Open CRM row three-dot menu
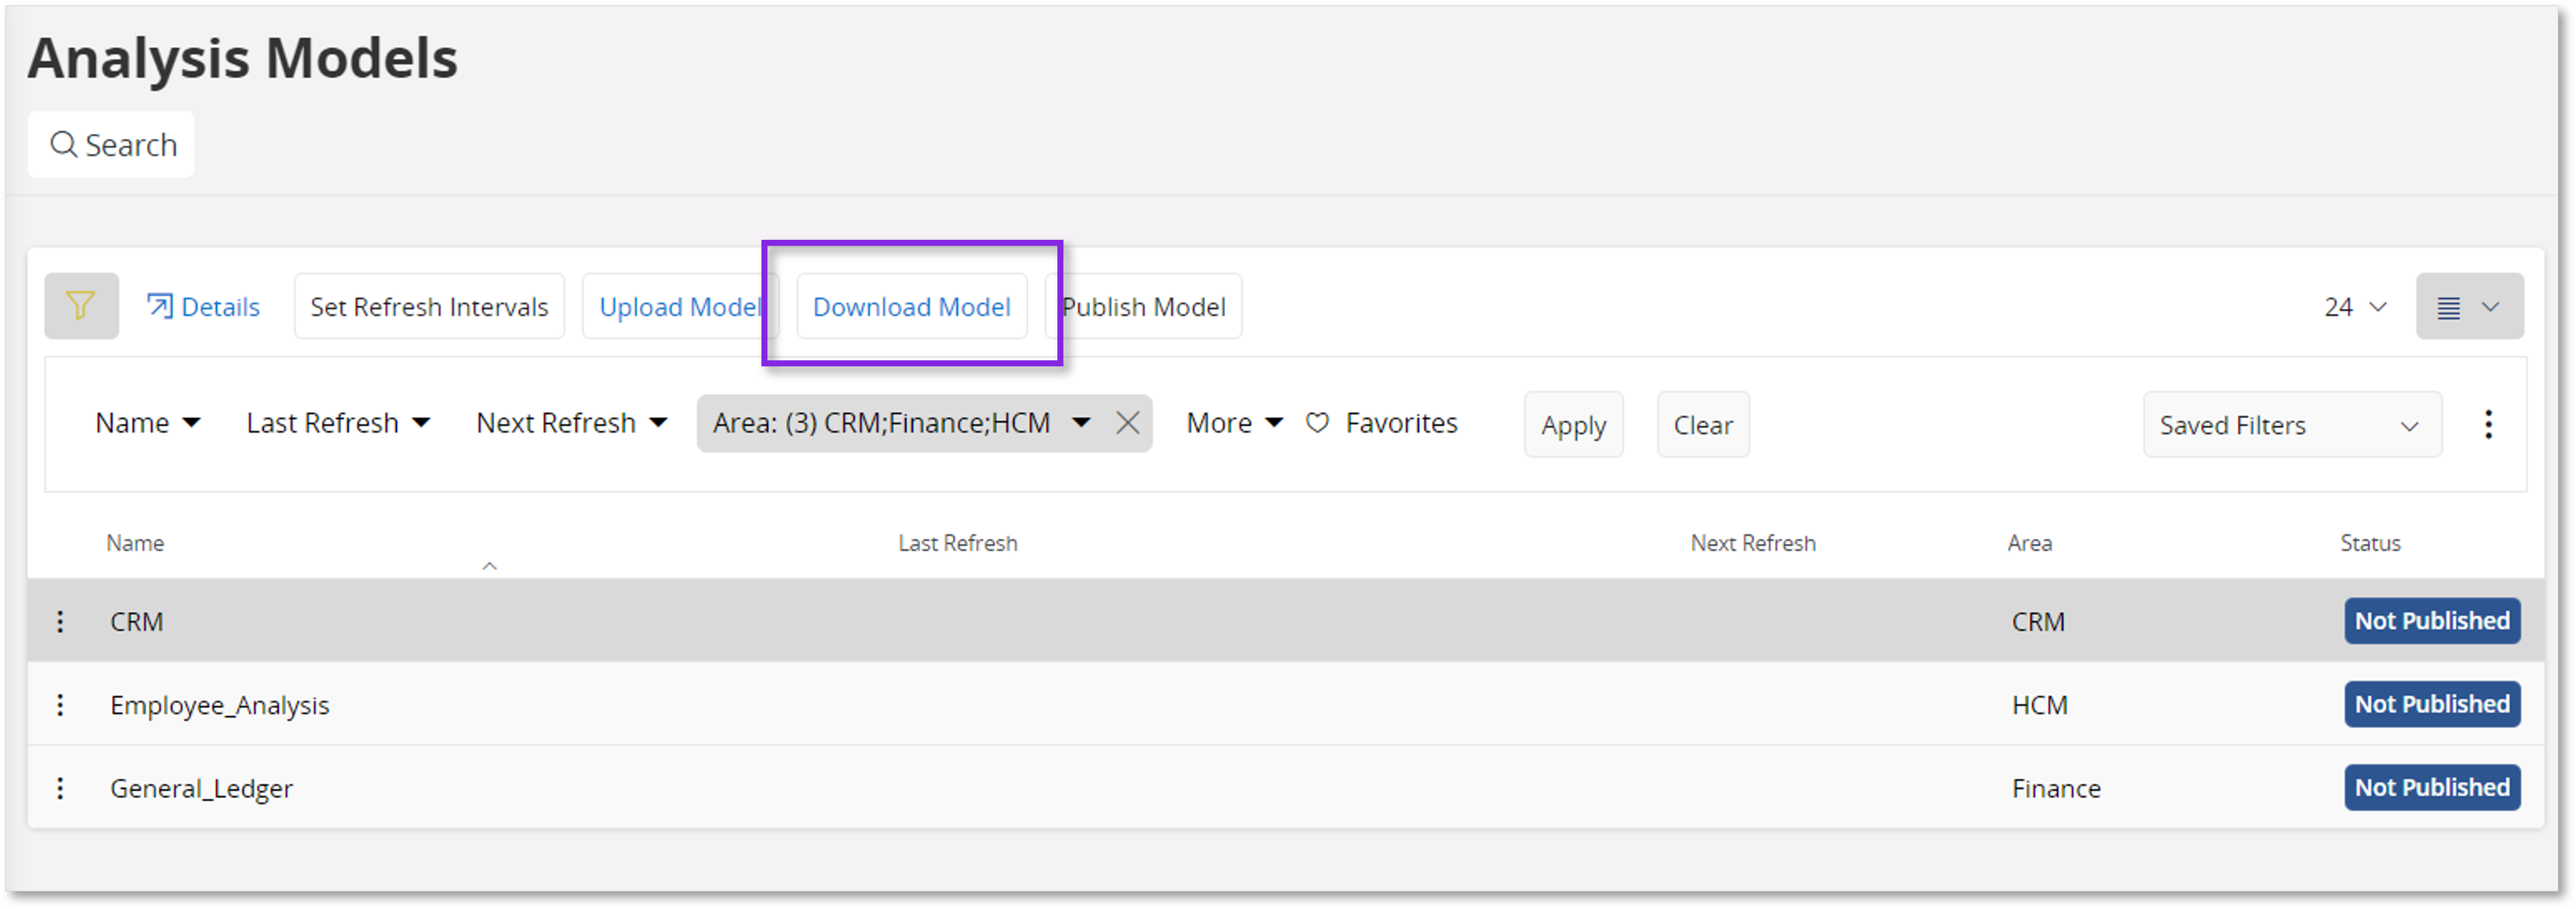2576x909 pixels. pos(60,622)
